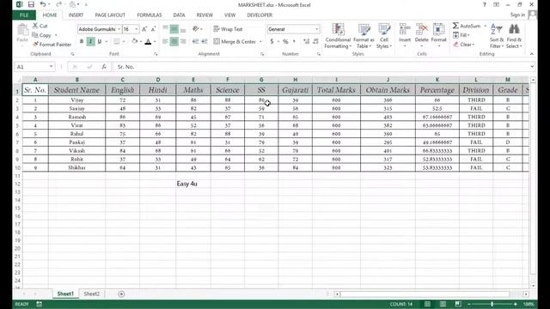This screenshot has width=550, height=309.
Task: Switch to Page Layout view in status bar
Action: pyautogui.click(x=443, y=304)
